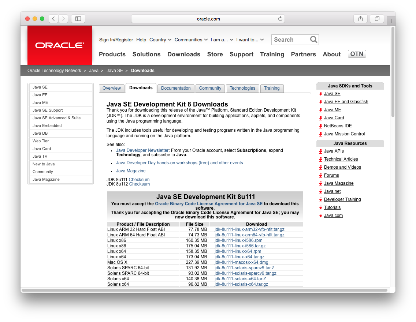Open the Store menu
This screenshot has width=416, height=322.
(215, 54)
